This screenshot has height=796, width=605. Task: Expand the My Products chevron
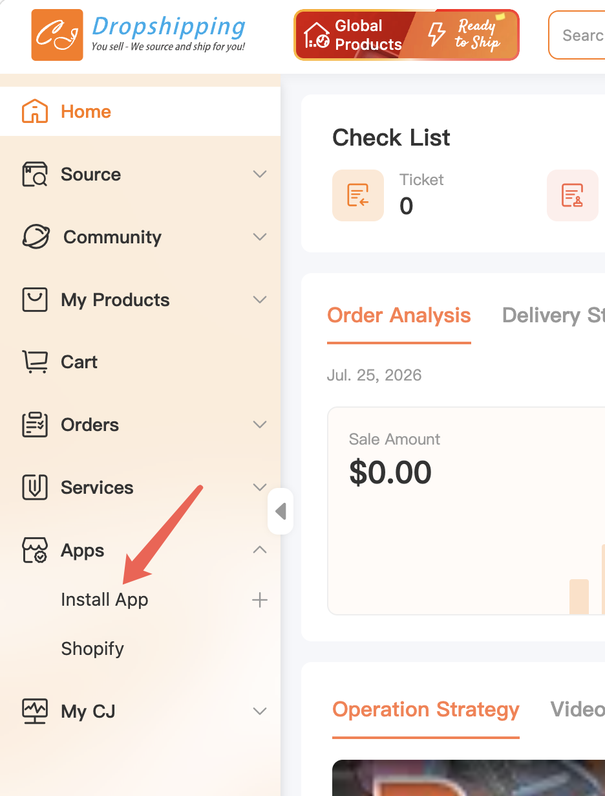click(x=260, y=300)
